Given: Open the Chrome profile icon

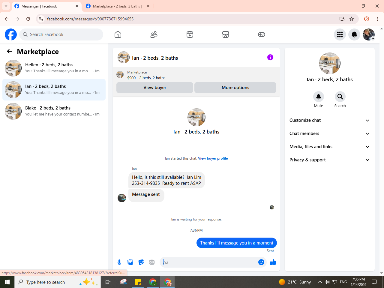Looking at the screenshot, I should (x=367, y=19).
